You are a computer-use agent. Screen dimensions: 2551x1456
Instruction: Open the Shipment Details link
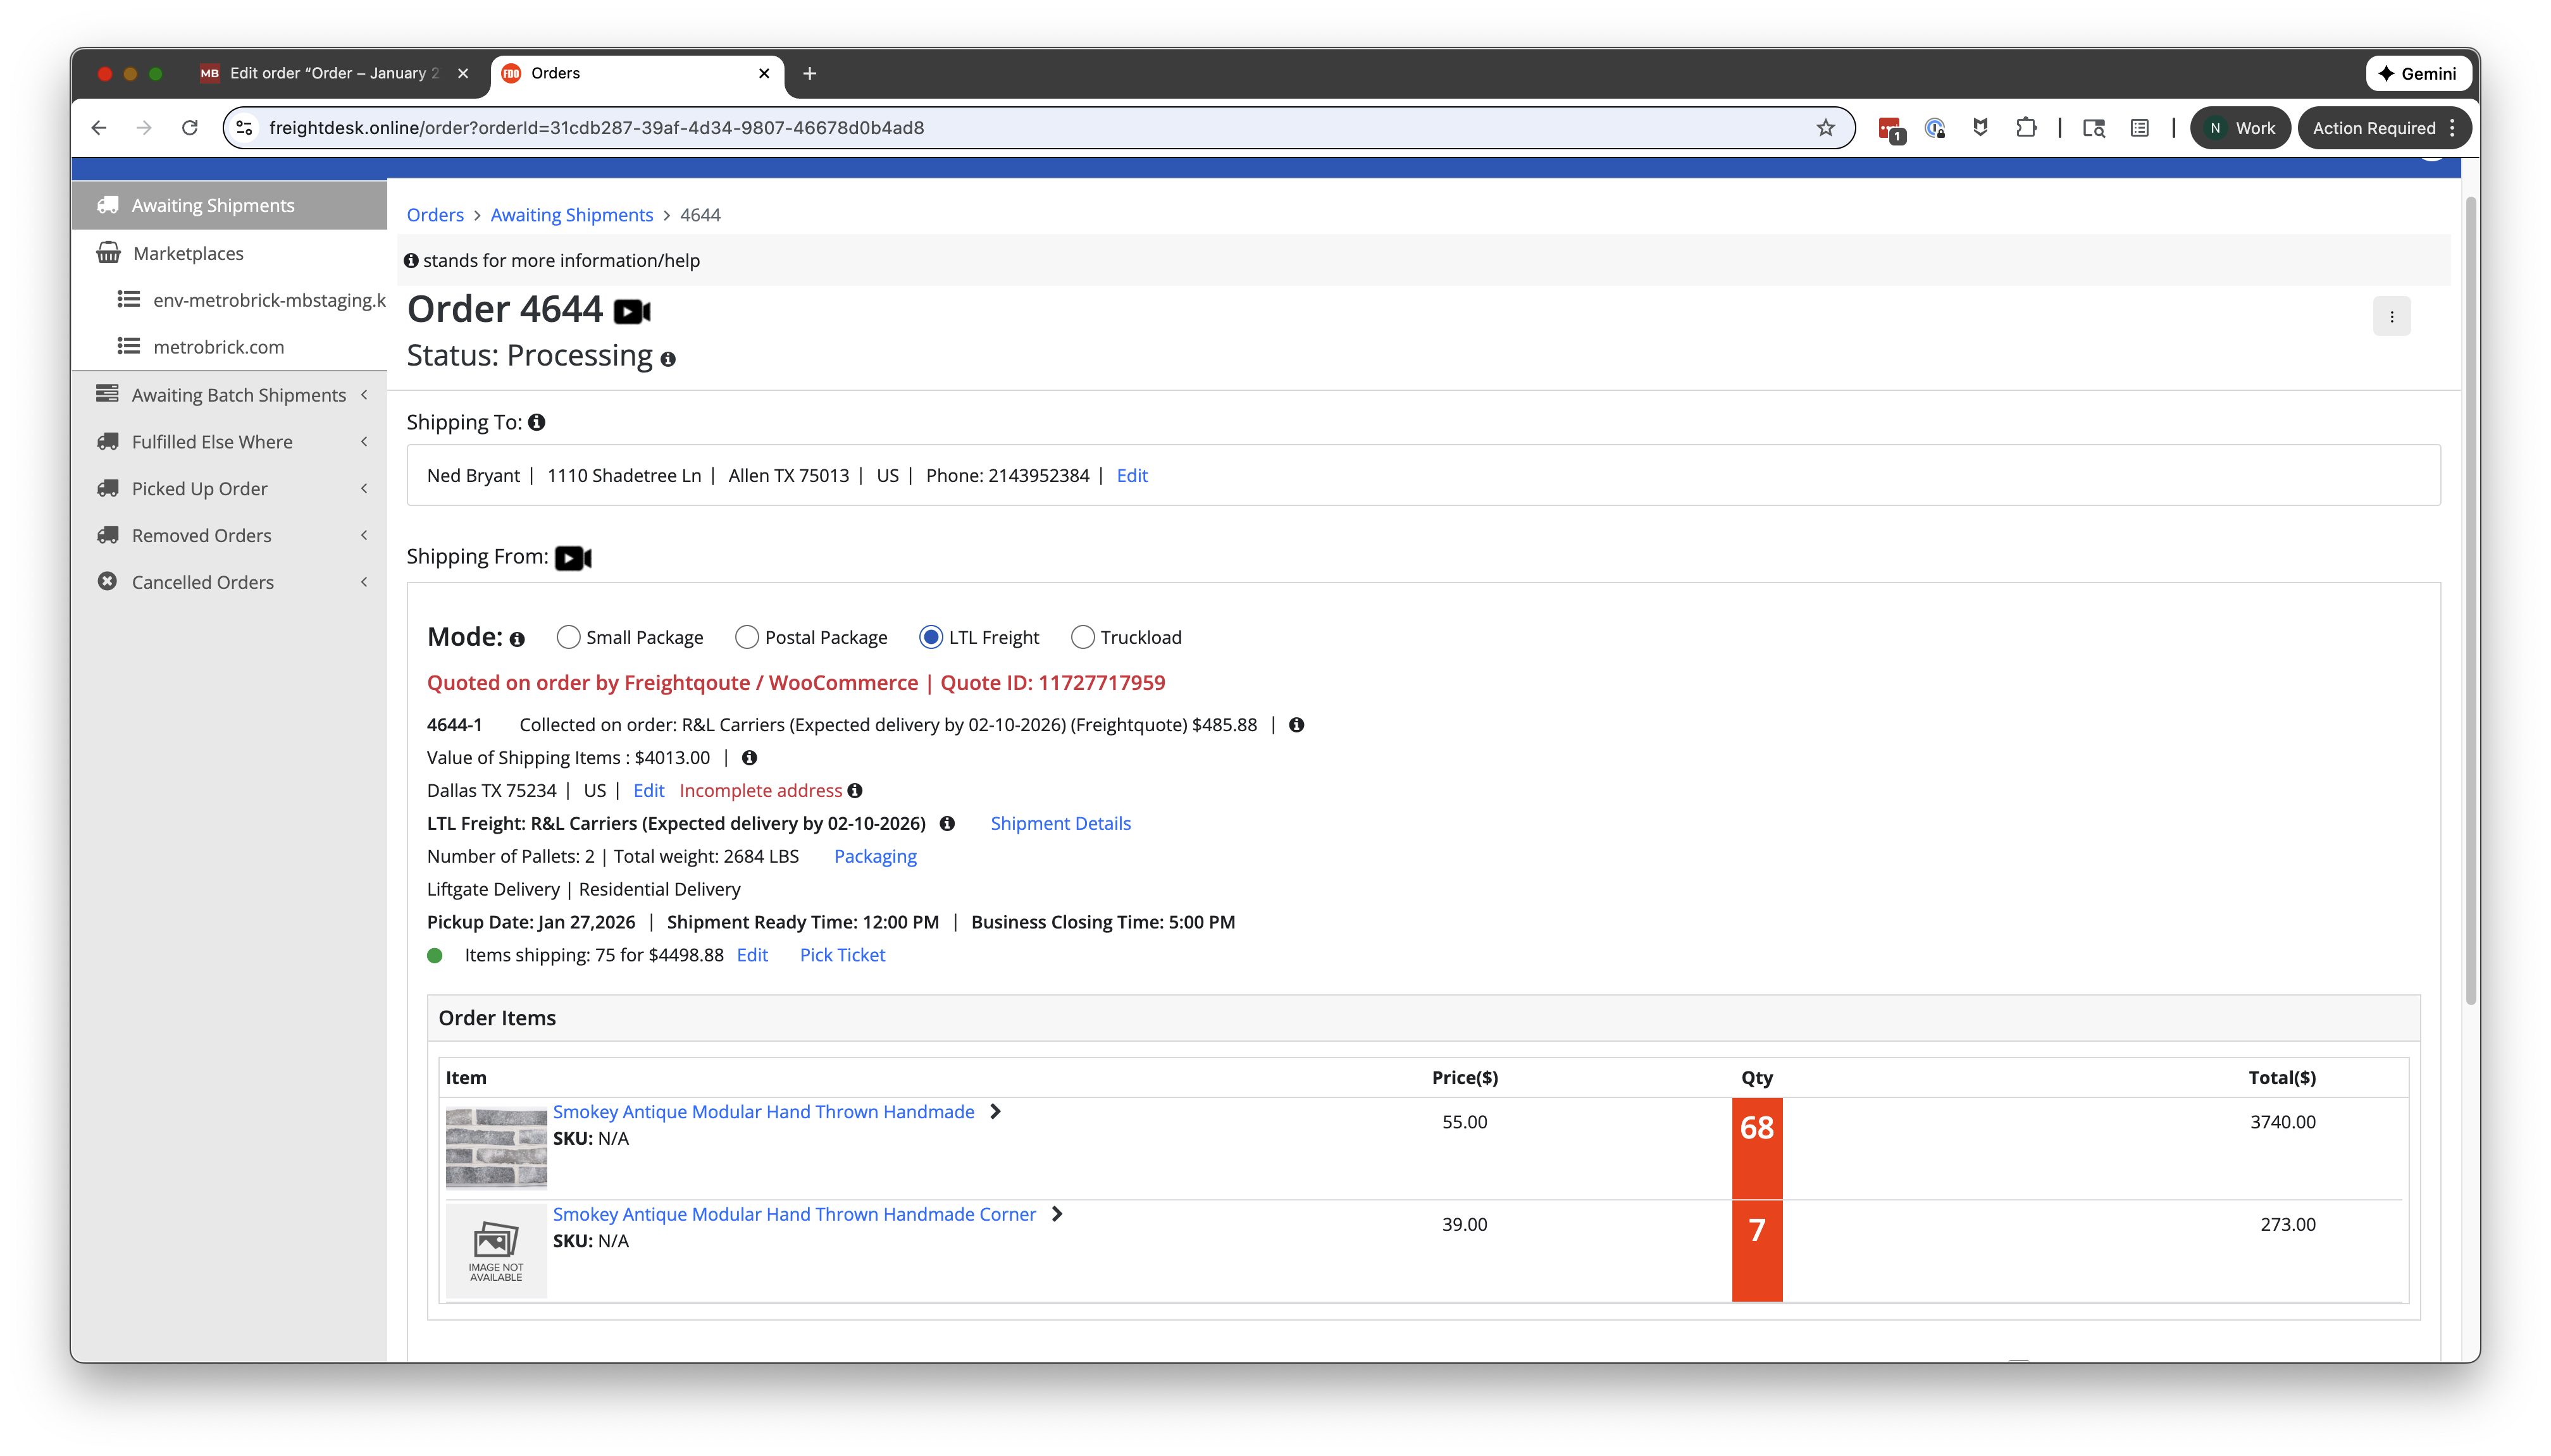pyautogui.click(x=1061, y=823)
